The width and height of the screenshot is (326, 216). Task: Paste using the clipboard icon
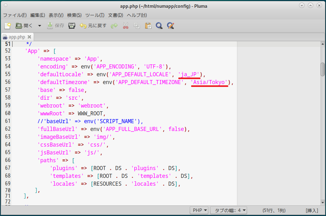point(148,26)
